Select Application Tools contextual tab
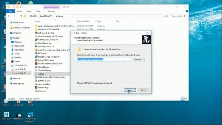This screenshot has width=222, height=125. coord(51,7)
